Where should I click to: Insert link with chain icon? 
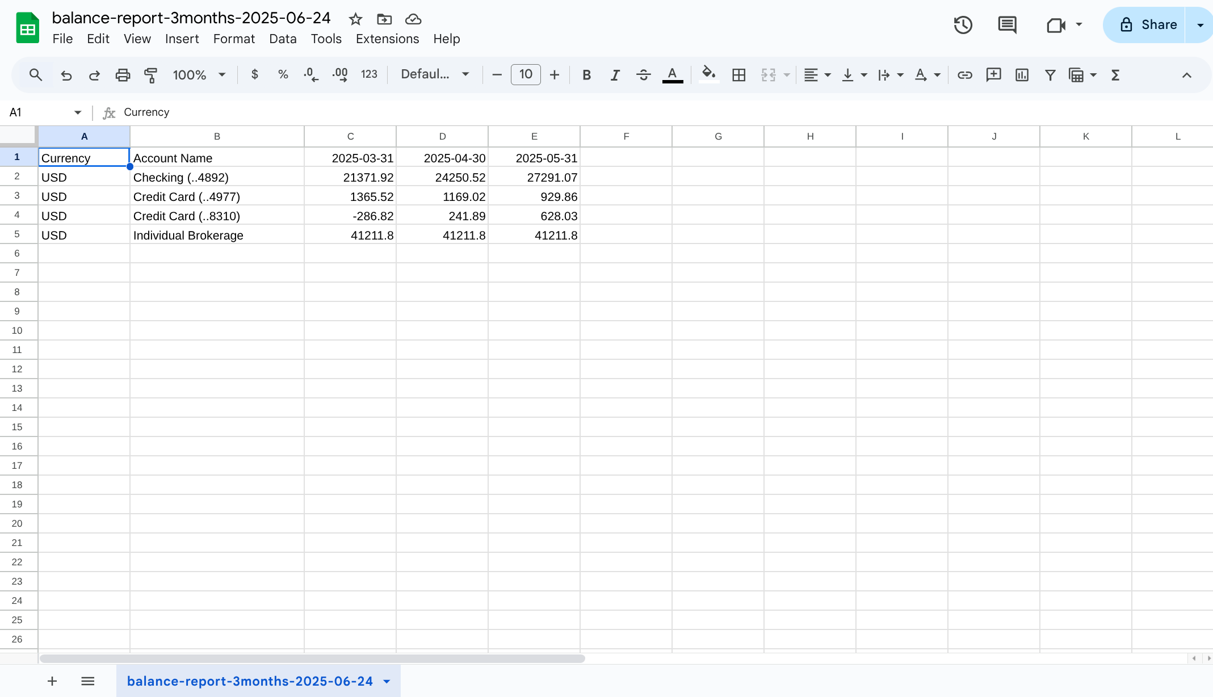(x=965, y=75)
